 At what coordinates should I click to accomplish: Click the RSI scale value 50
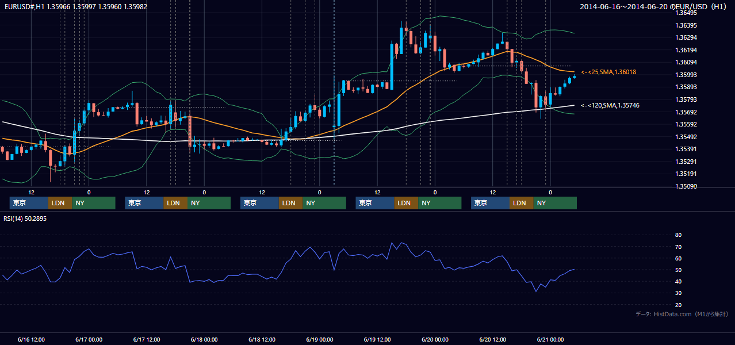(x=678, y=270)
